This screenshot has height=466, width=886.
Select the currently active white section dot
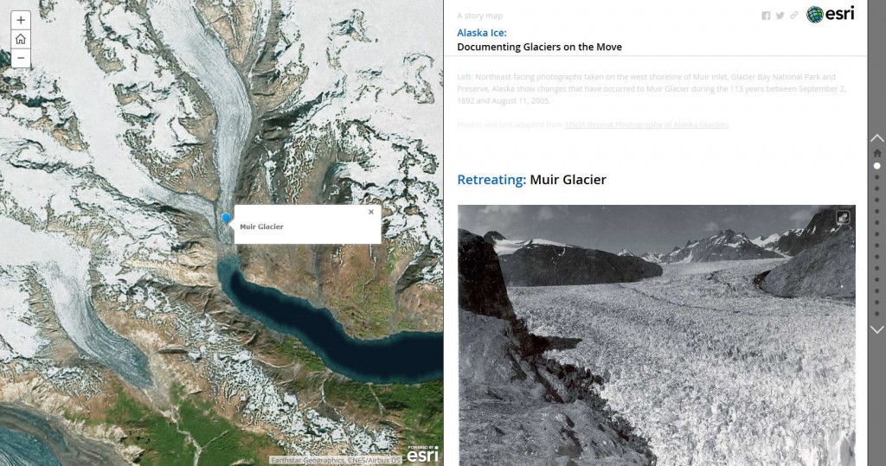pos(877,166)
